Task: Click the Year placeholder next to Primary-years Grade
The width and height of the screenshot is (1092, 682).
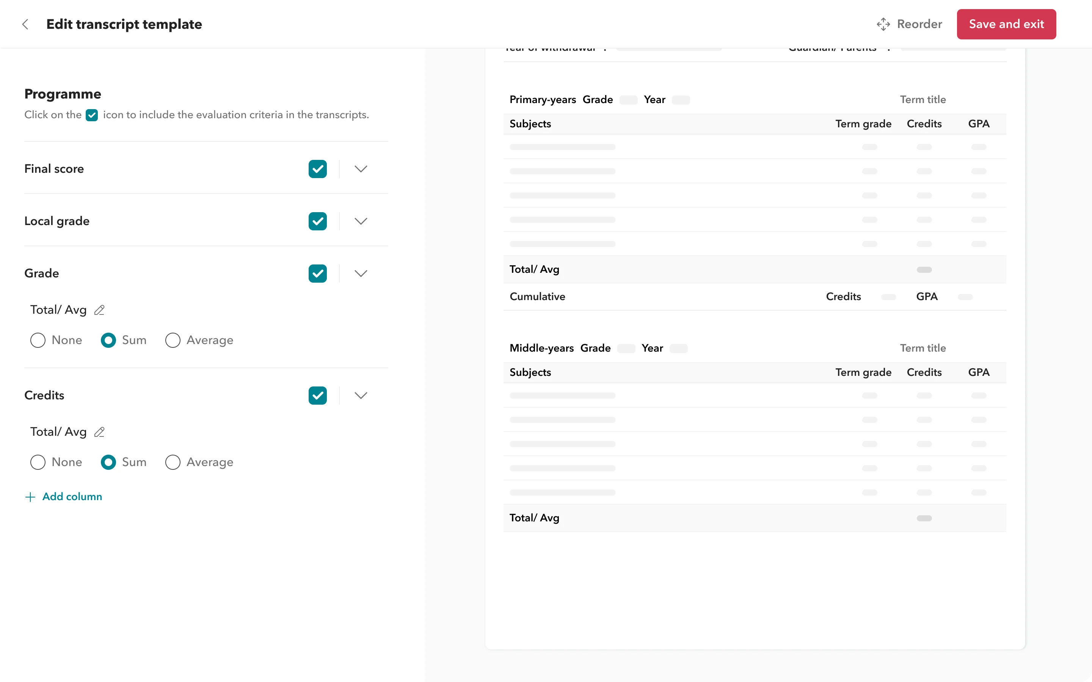Action: pos(681,100)
